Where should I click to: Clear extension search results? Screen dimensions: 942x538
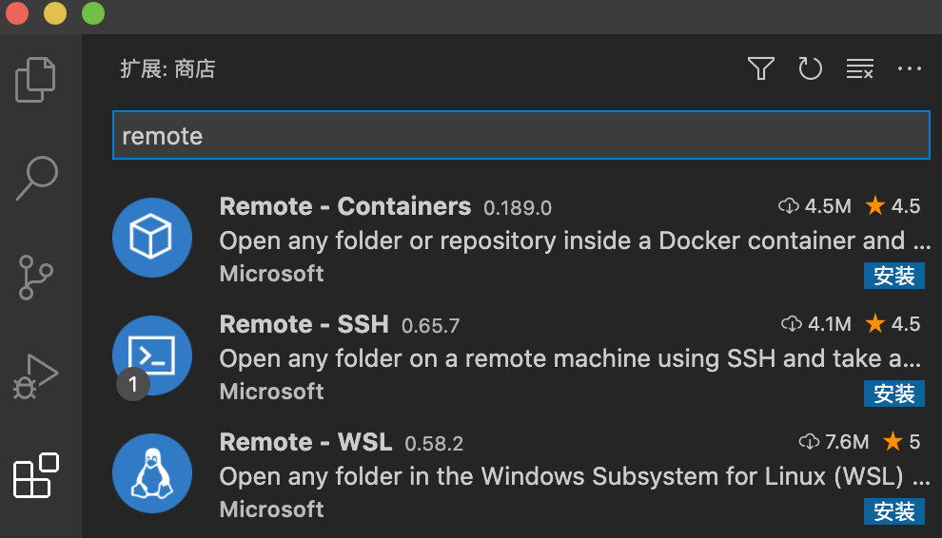tap(860, 68)
